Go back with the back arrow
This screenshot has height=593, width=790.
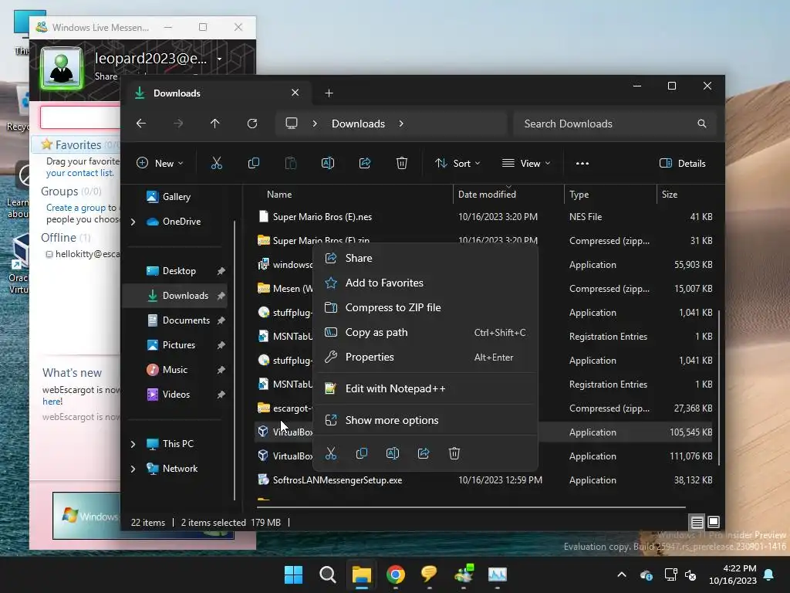click(x=141, y=124)
